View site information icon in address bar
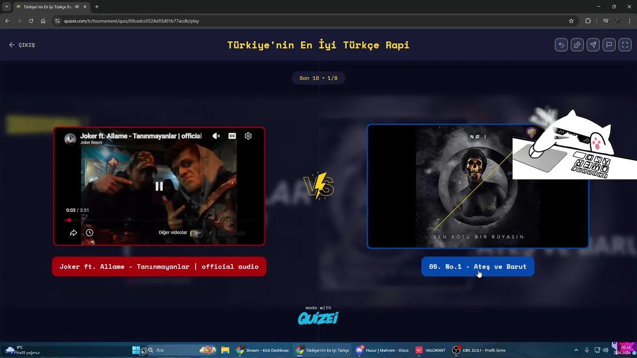The image size is (637, 358). click(x=57, y=21)
